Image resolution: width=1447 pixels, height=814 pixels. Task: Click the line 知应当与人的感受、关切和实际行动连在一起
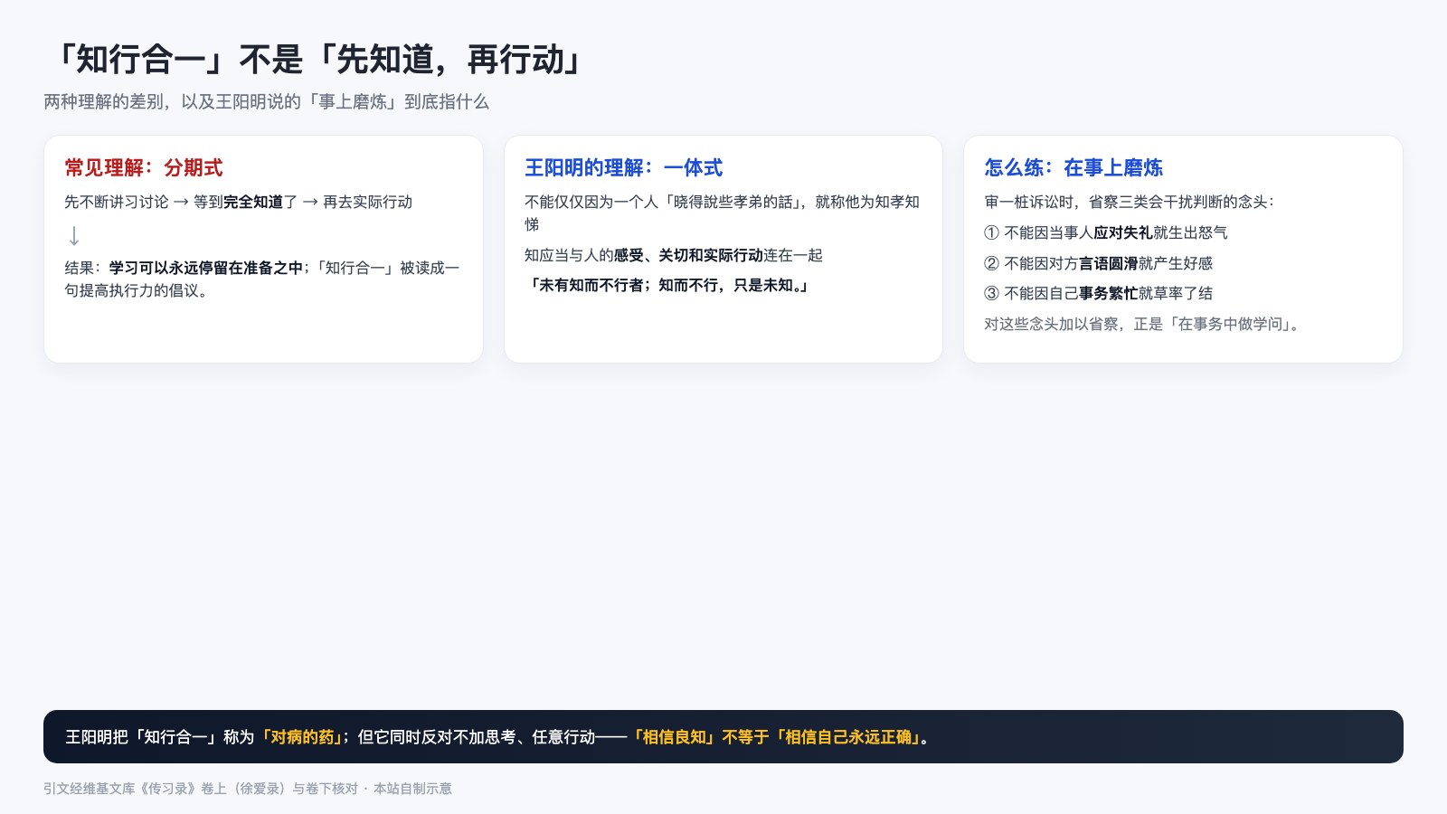(x=674, y=255)
